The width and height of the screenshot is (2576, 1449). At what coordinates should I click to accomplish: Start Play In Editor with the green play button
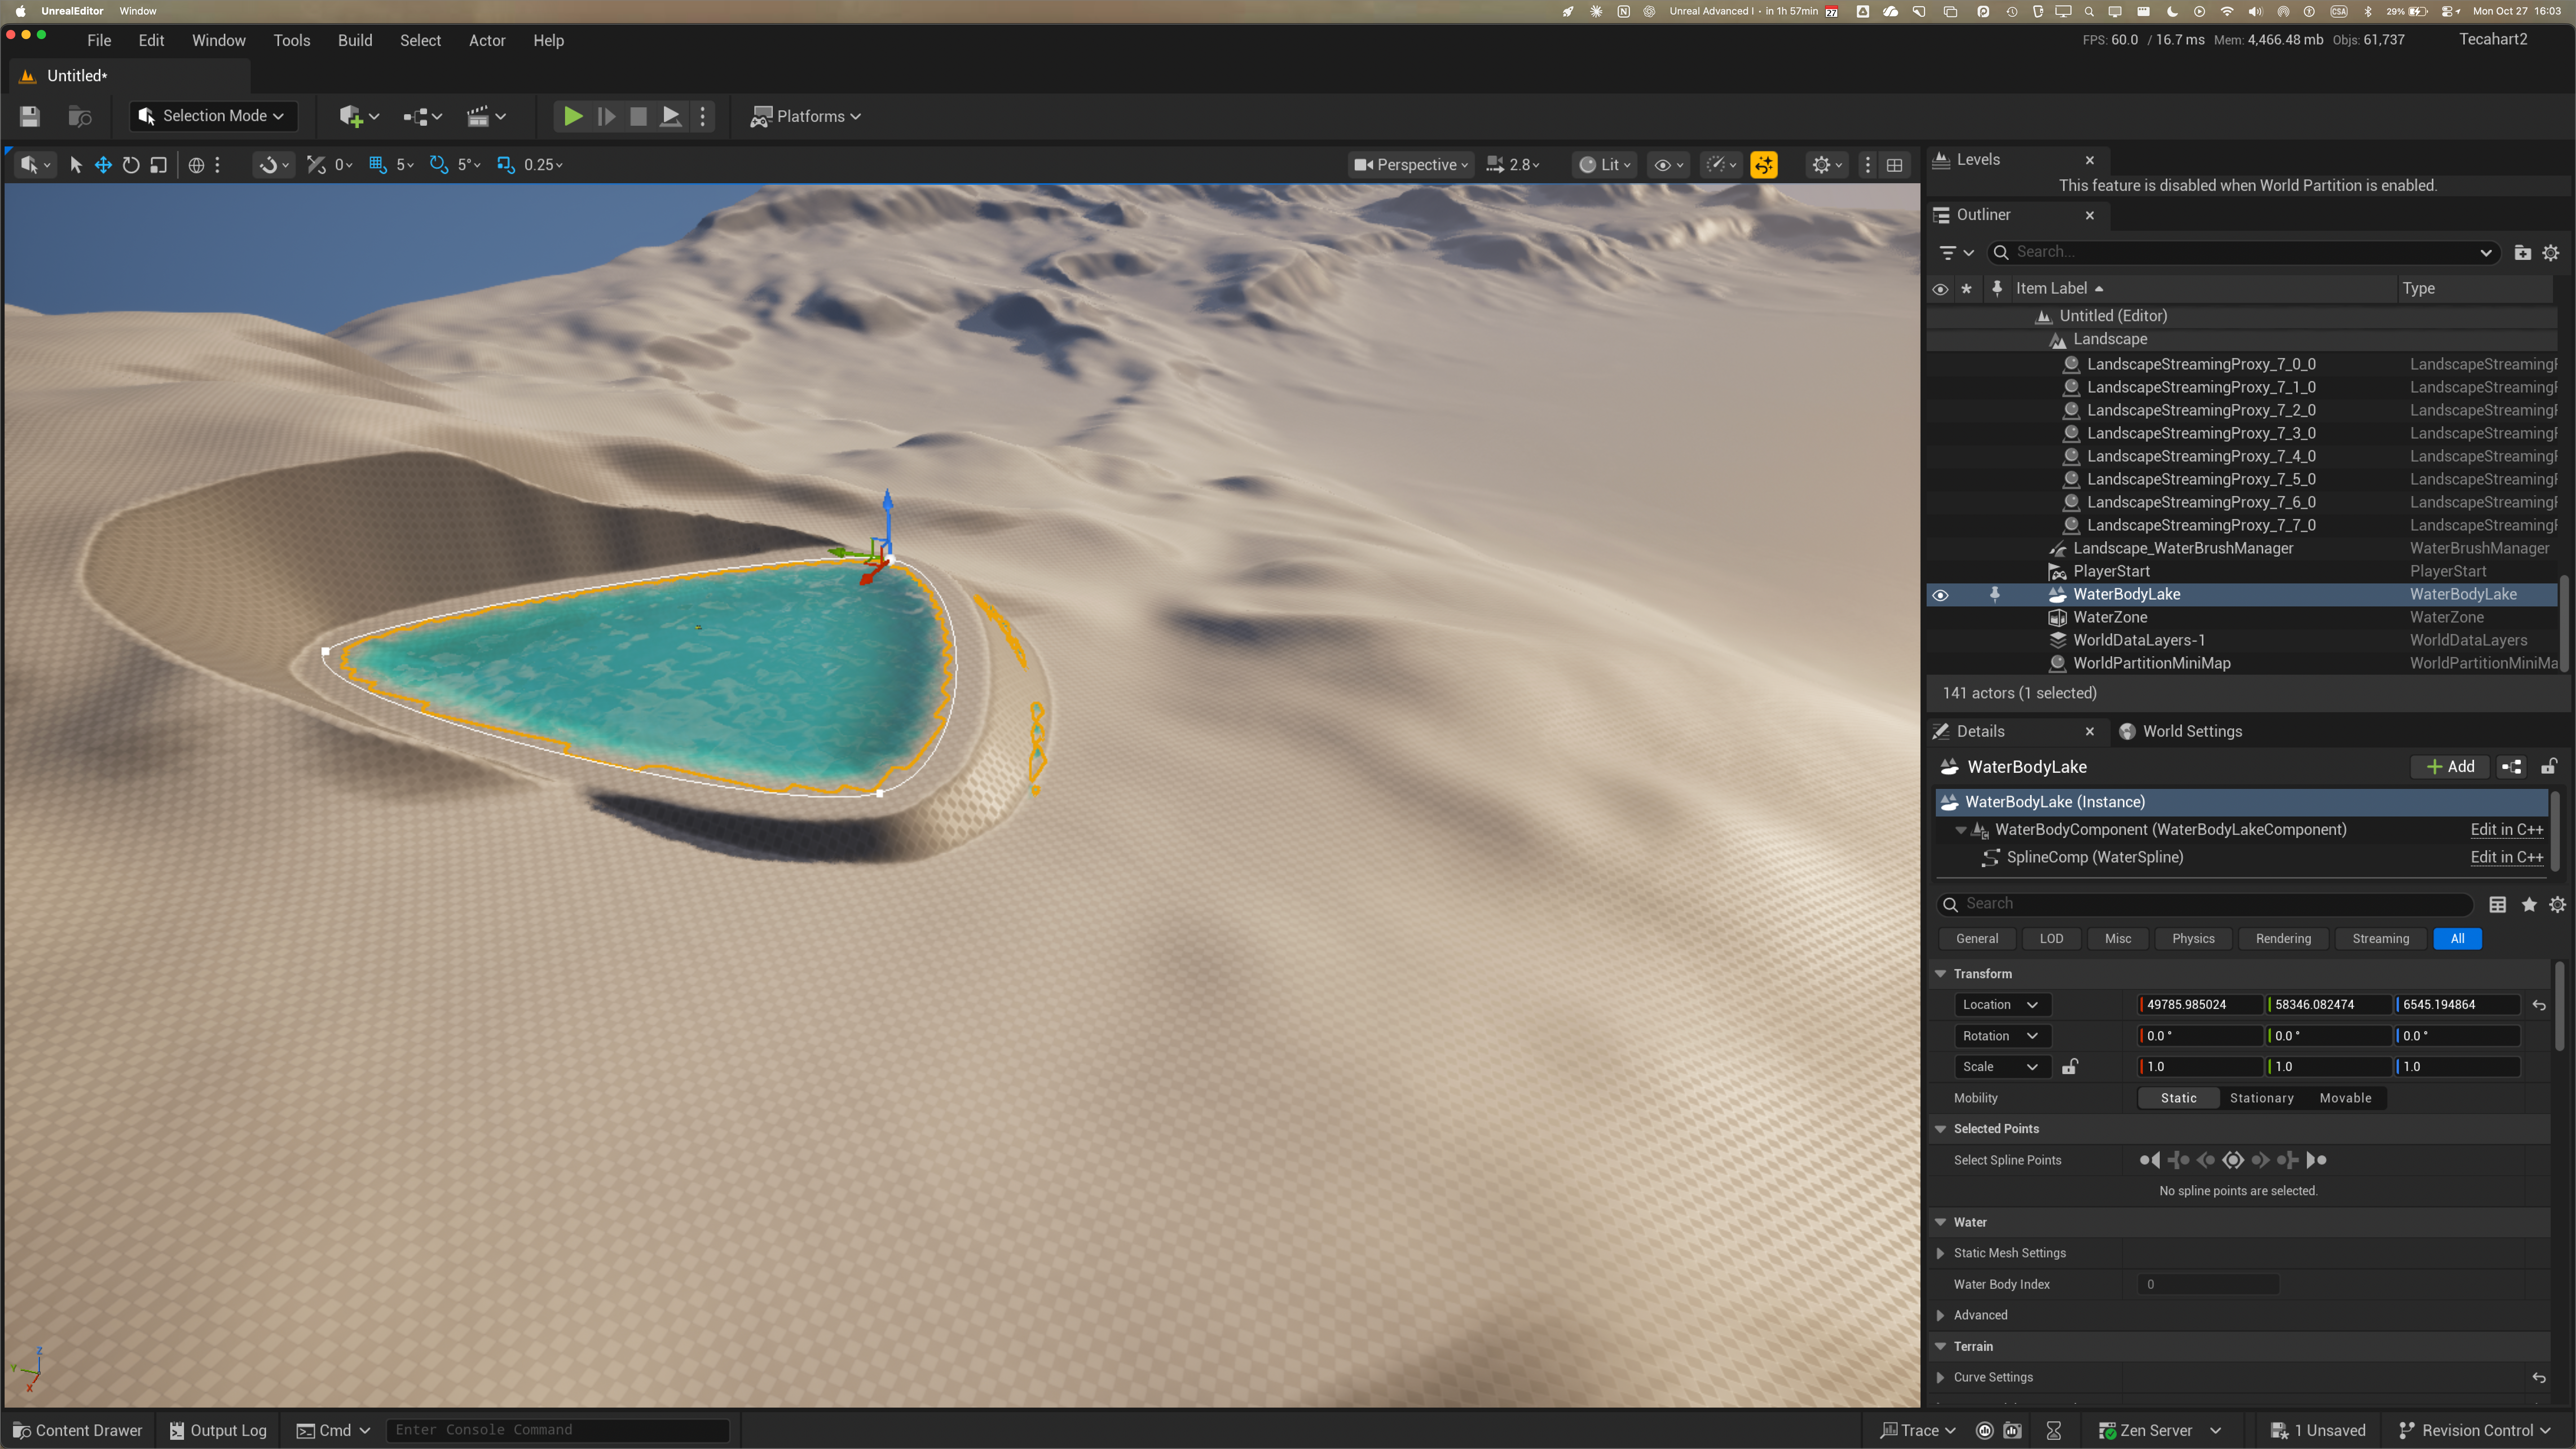point(573,116)
